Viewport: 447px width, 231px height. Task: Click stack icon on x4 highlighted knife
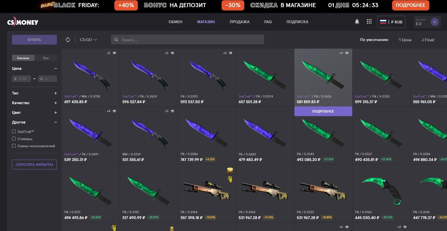point(347,53)
